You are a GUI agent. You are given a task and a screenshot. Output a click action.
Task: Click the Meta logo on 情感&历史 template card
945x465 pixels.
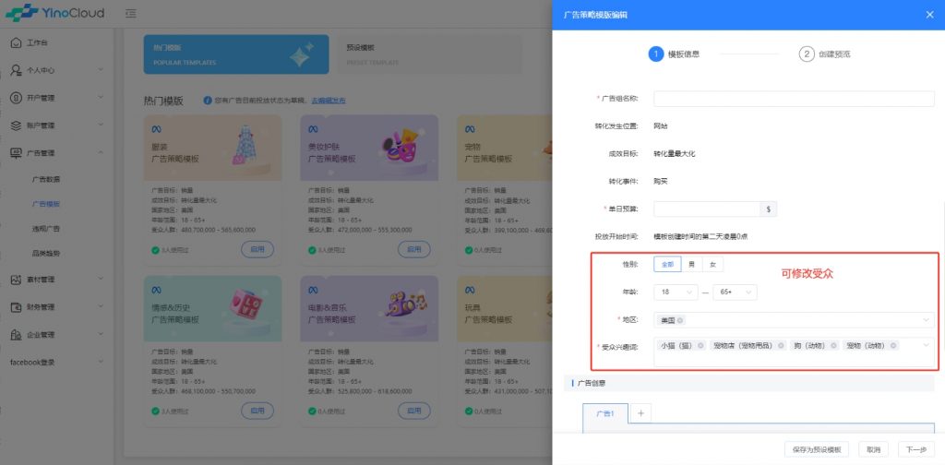pos(157,291)
